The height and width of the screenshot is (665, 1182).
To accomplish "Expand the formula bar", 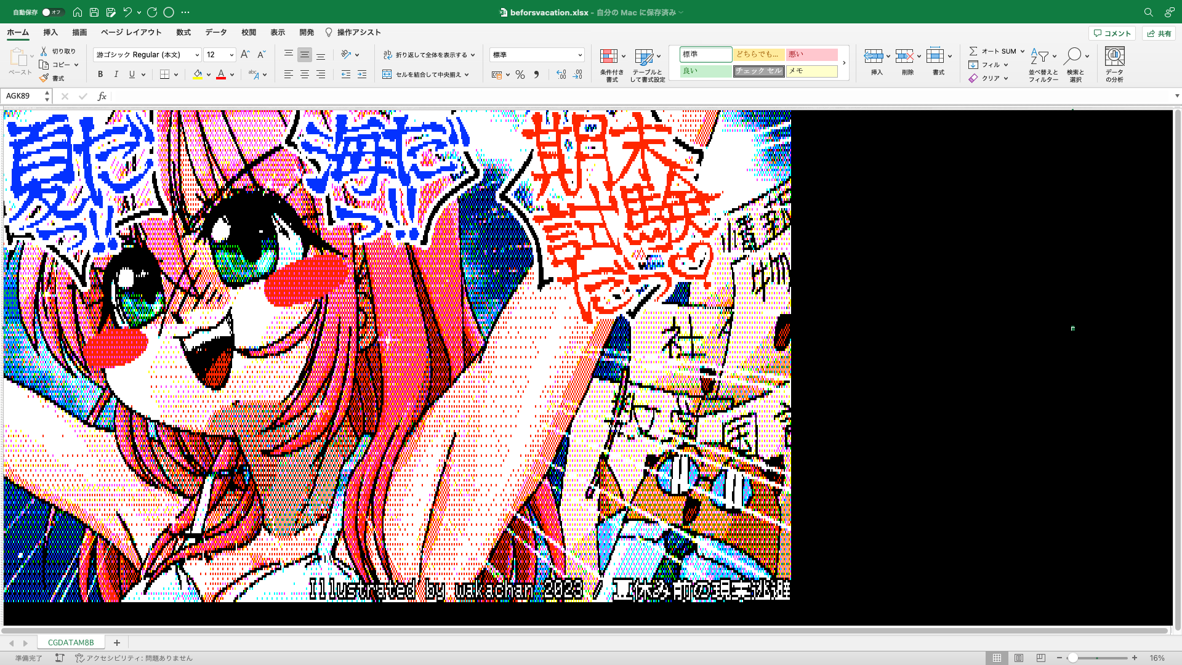I will click(x=1176, y=96).
